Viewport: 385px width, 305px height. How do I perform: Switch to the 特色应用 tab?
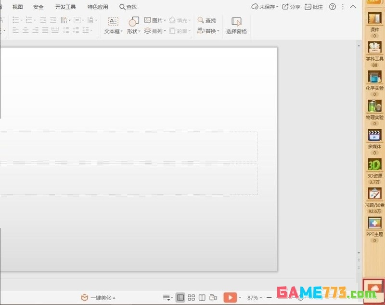(98, 7)
